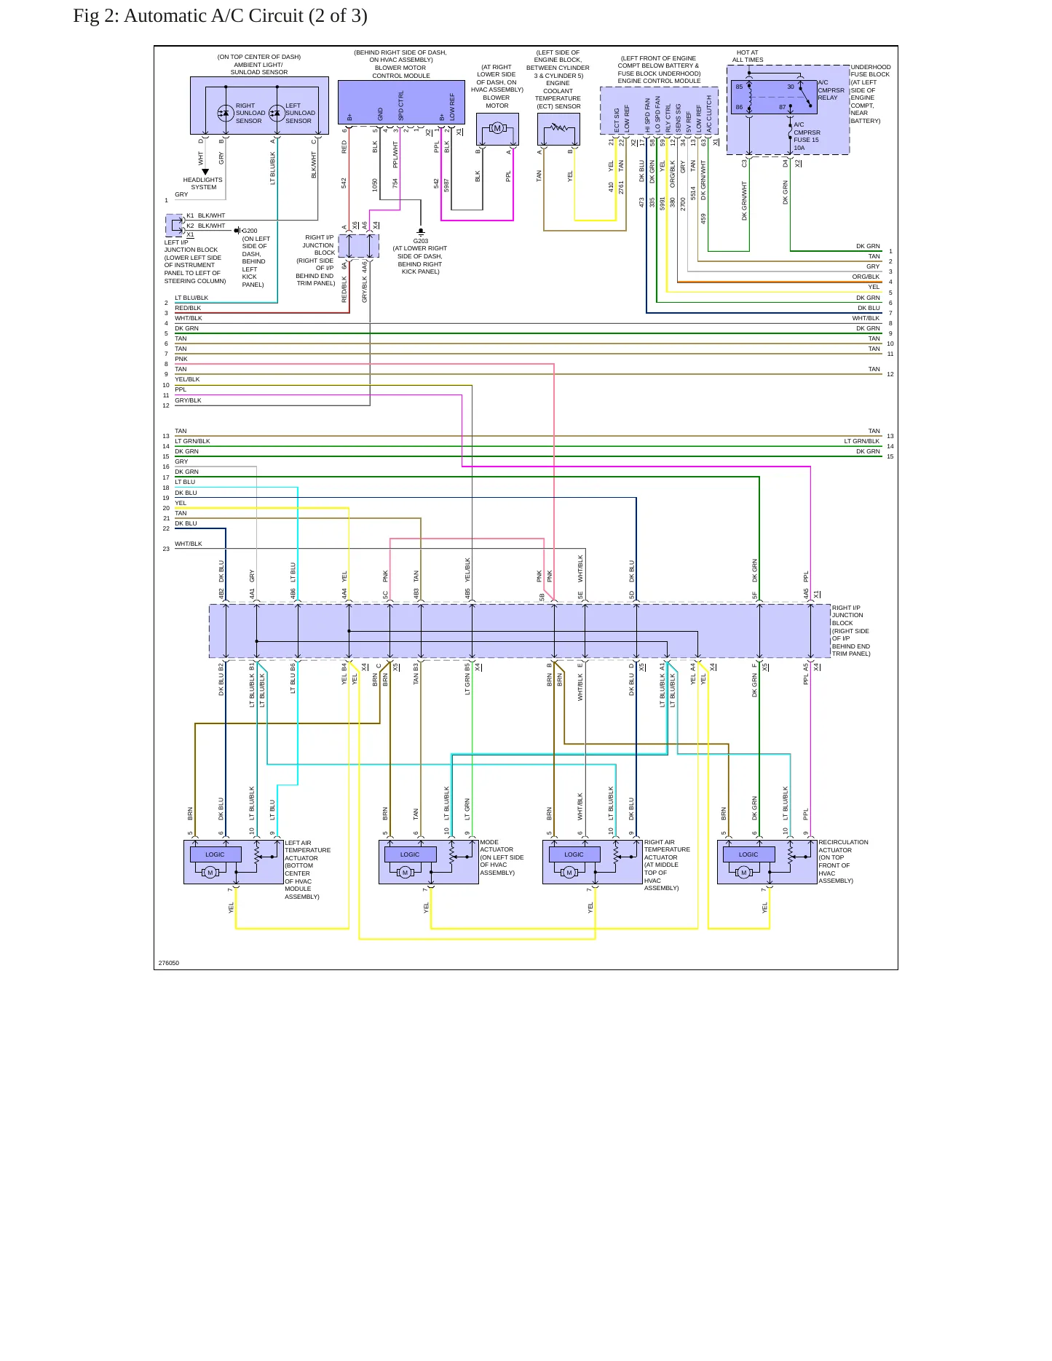
Task: Click the blower motor 'M' symbol
Action: pyautogui.click(x=497, y=129)
